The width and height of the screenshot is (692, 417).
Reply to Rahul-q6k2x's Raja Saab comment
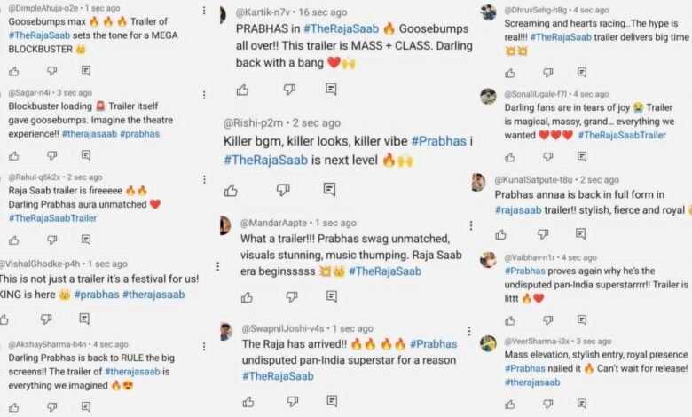point(86,240)
